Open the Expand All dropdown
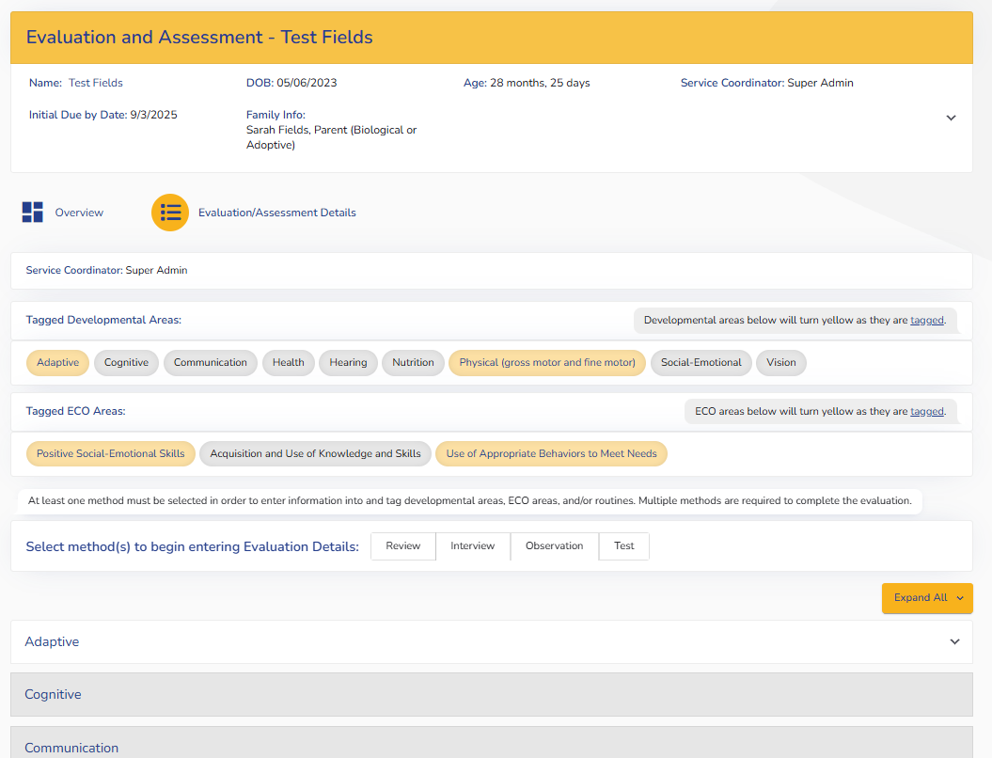Viewport: 992px width, 758px height. pos(927,598)
